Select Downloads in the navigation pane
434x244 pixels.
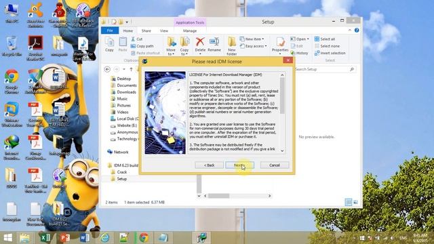[123, 92]
